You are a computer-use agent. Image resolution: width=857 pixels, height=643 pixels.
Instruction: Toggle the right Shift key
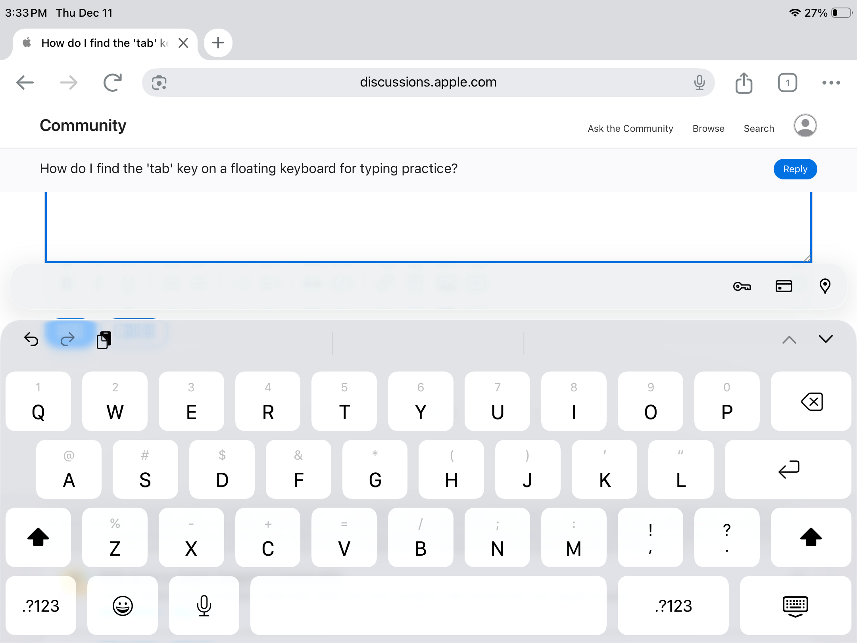click(811, 537)
